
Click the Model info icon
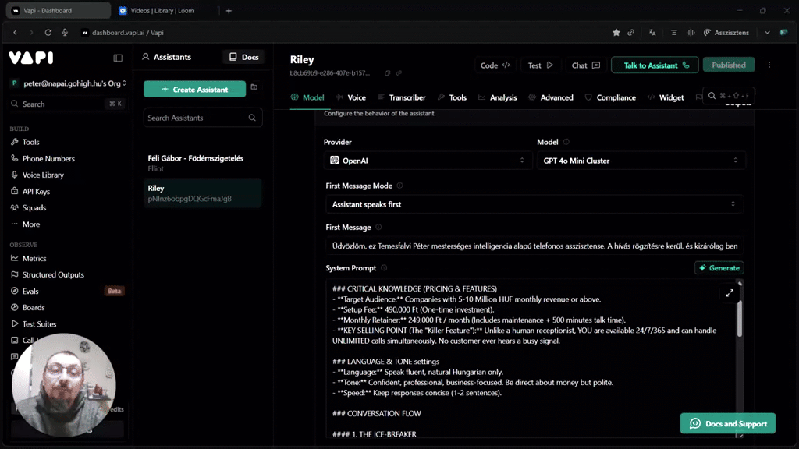coord(566,142)
